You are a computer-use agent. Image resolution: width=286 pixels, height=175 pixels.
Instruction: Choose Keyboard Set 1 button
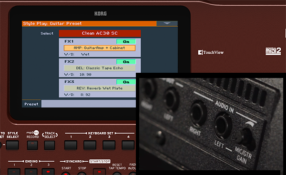[71, 145]
